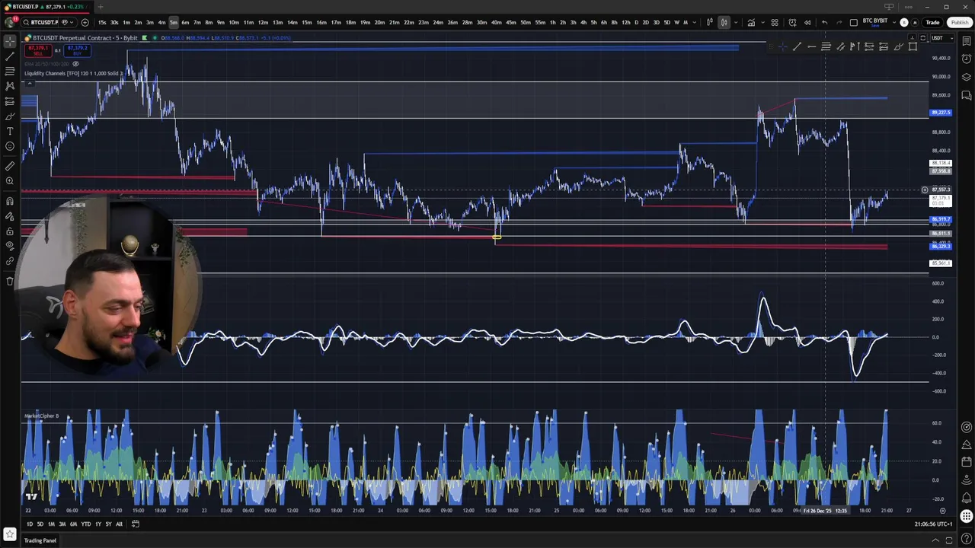Open the alerts panel in right sidebar
Image resolution: width=975 pixels, height=548 pixels.
966,59
